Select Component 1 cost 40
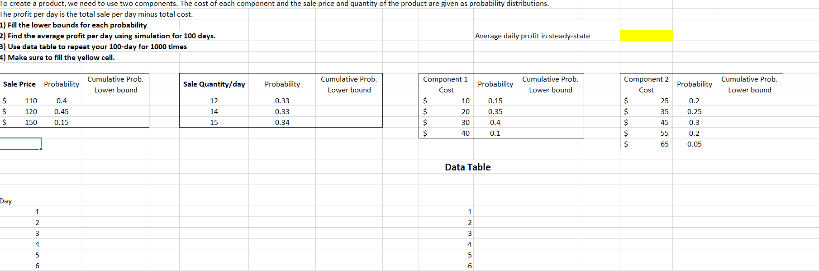819x271 pixels. [466, 133]
